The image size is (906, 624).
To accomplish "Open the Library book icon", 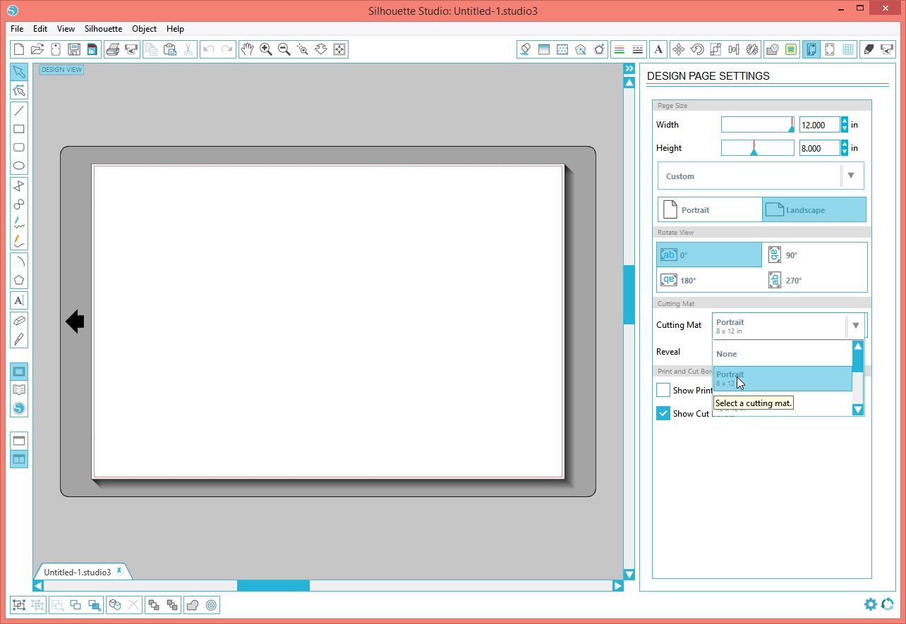I will coord(20,390).
